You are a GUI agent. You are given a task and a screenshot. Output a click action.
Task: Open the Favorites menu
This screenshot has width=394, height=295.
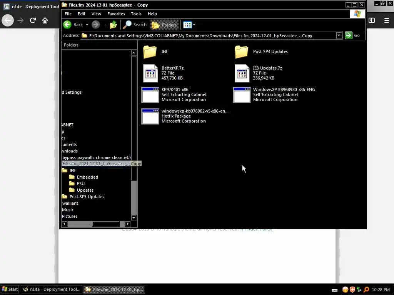click(x=116, y=14)
